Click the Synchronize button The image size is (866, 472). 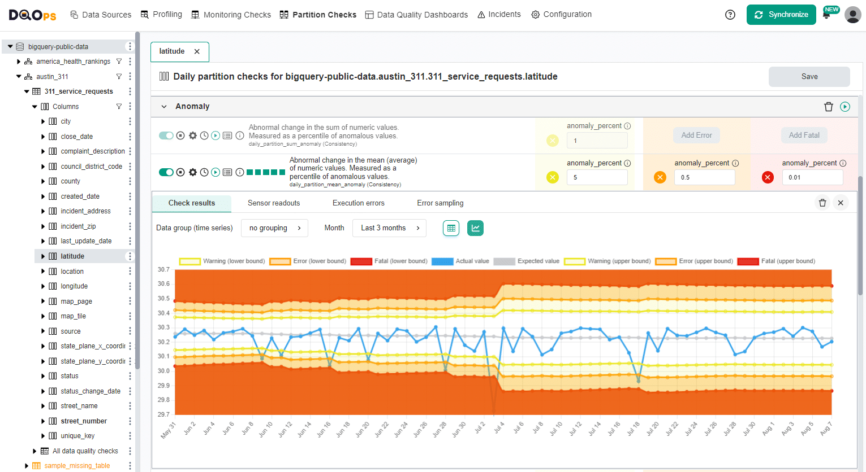coord(781,15)
